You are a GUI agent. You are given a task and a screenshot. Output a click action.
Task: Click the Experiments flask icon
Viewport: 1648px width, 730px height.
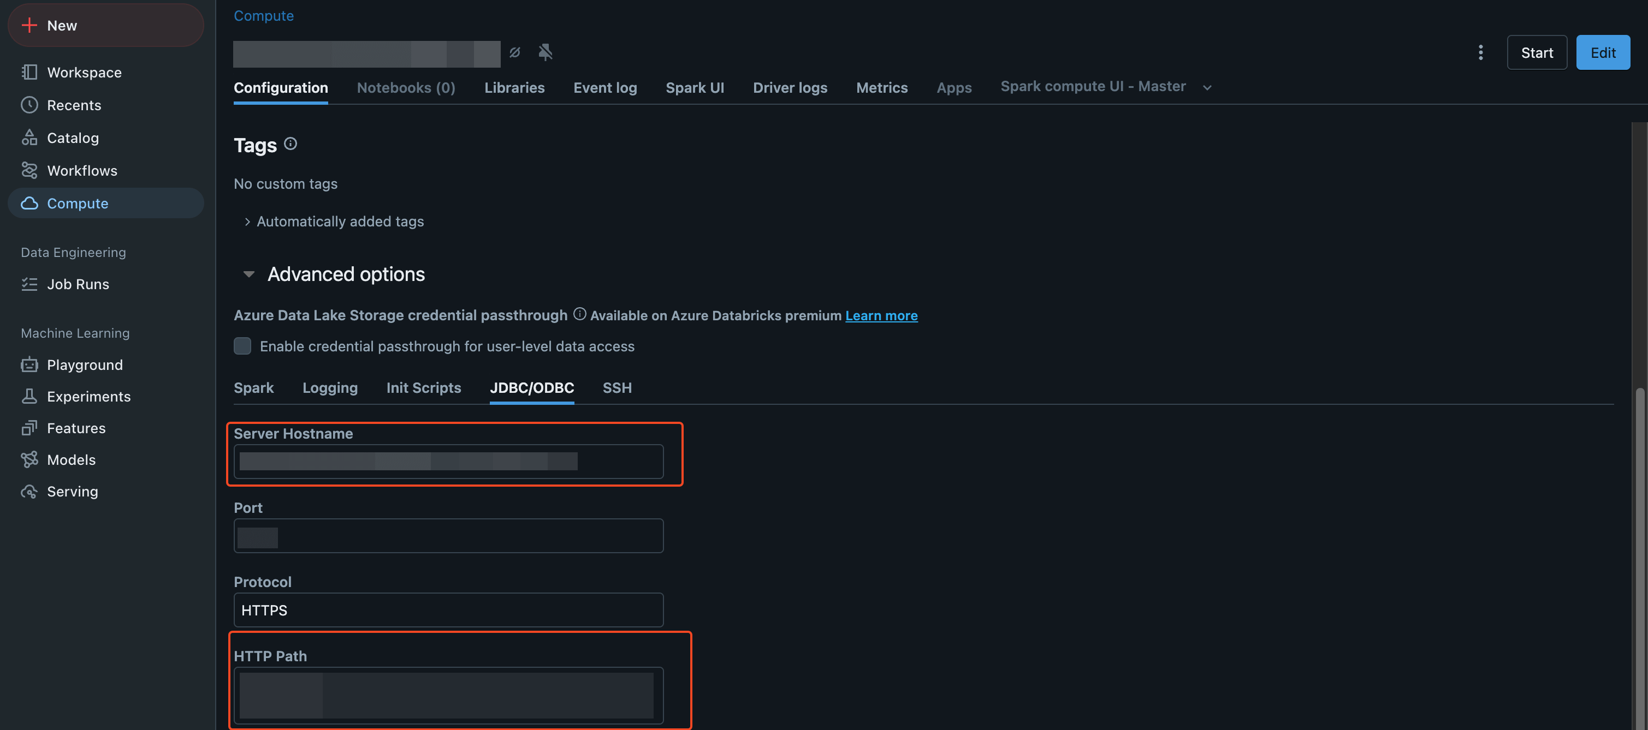click(x=29, y=396)
